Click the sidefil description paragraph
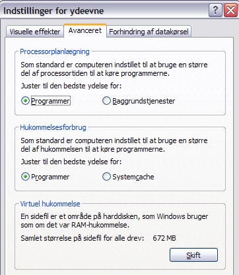239x275 pixels. [114, 221]
